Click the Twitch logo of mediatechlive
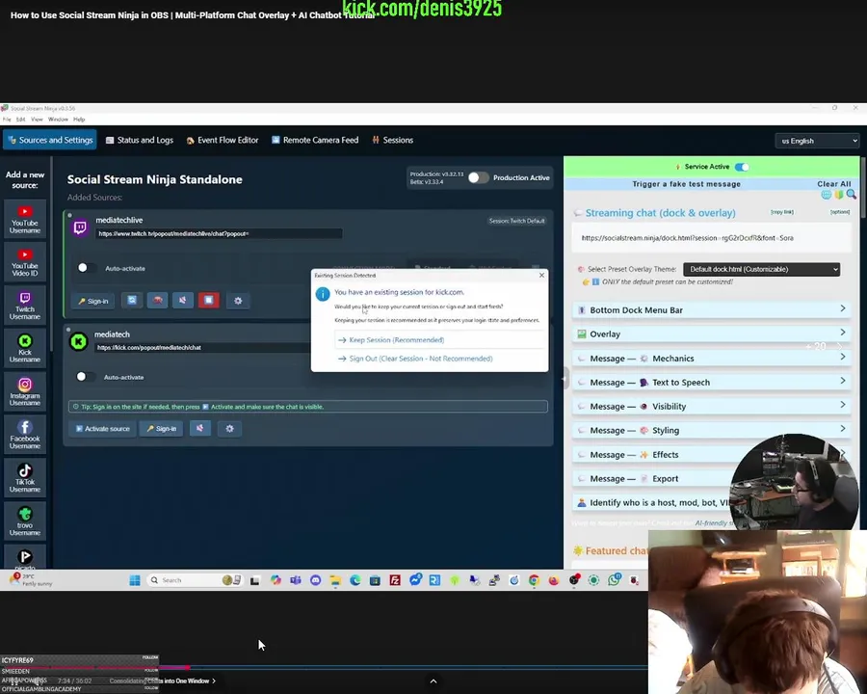 pyautogui.click(x=80, y=227)
